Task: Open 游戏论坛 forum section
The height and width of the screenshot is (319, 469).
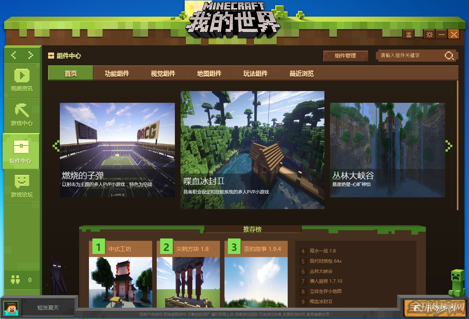Action: [22, 187]
